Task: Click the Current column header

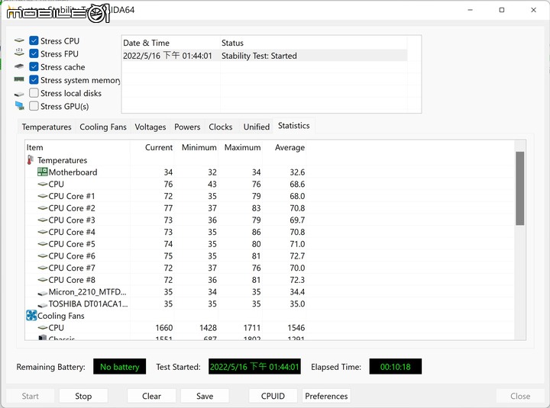Action: [152, 147]
